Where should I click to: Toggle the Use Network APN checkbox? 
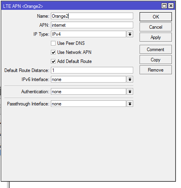pyautogui.click(x=53, y=52)
